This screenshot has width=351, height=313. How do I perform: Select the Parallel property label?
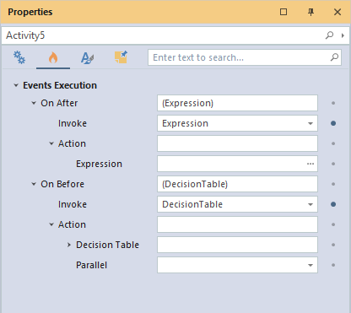pos(91,265)
